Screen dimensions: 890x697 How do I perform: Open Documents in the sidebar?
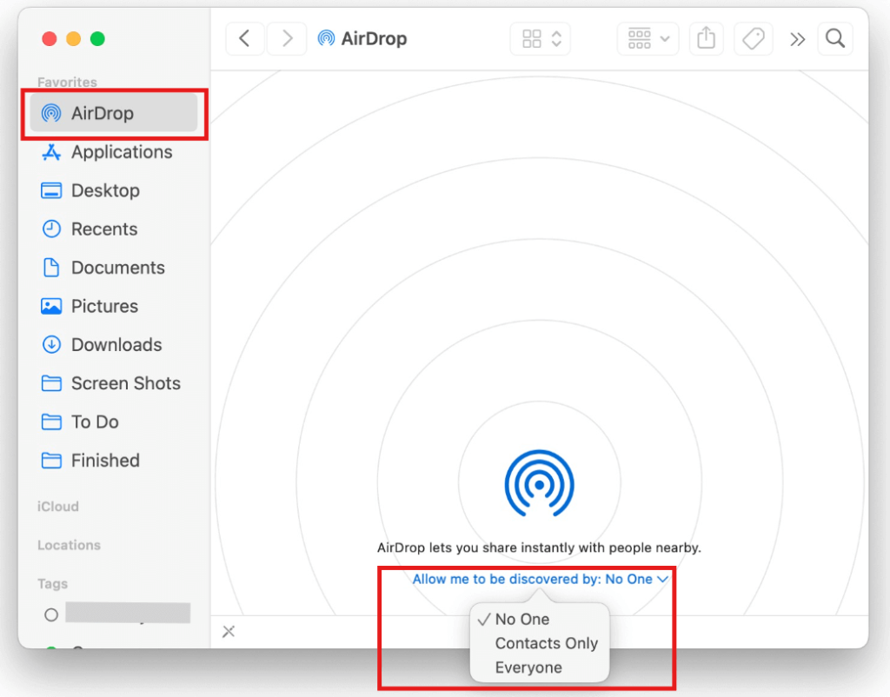coord(114,268)
